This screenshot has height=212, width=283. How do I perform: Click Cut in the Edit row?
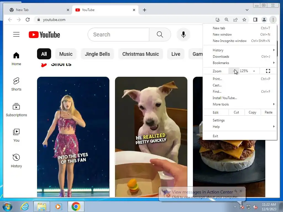[237, 112]
